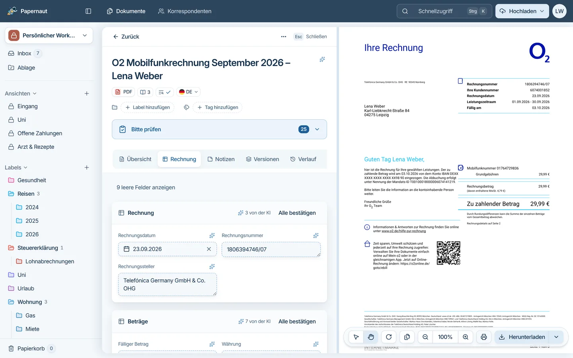Switch to the Versionen tab

262,159
